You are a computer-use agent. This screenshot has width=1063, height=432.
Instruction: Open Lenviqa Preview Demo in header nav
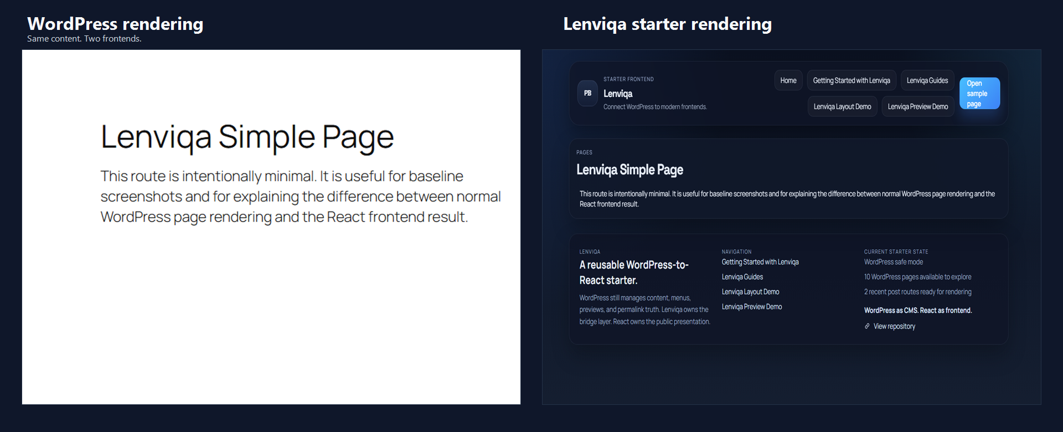(x=918, y=106)
